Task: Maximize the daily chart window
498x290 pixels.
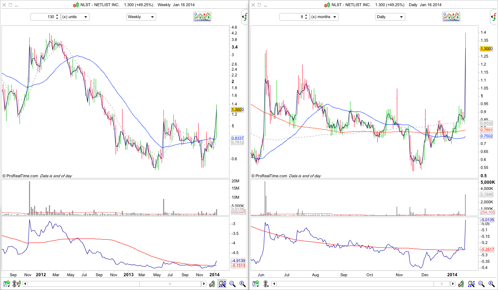Action: point(259,5)
